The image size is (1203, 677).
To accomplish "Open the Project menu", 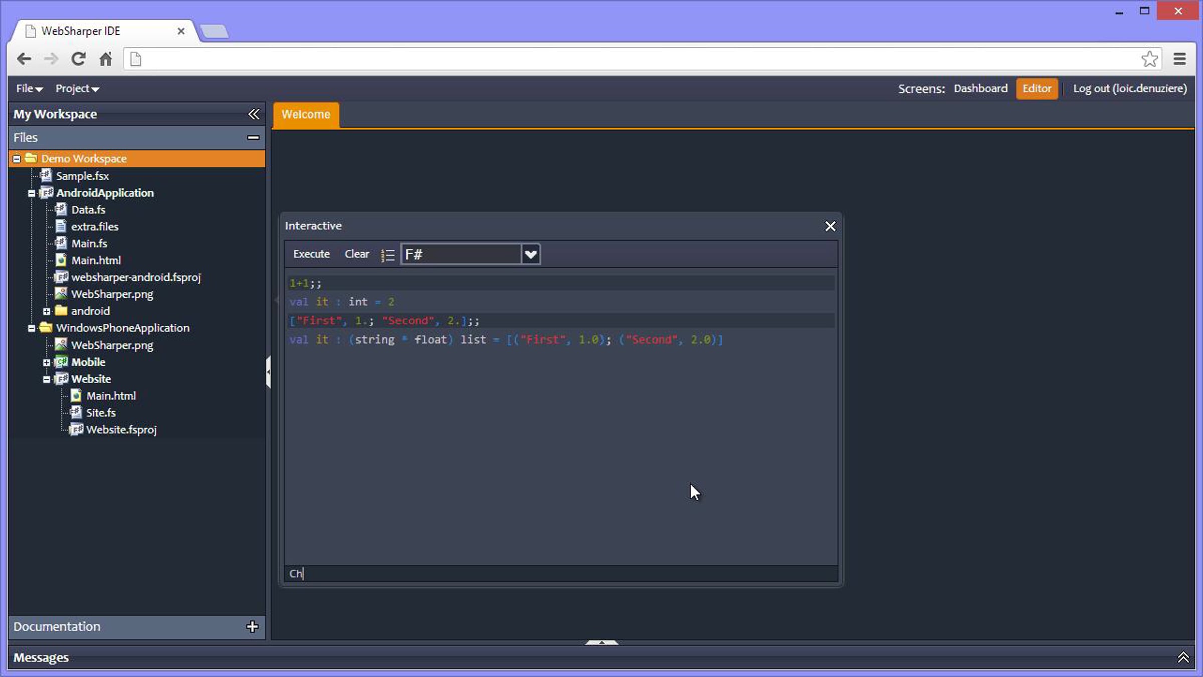I will (x=77, y=89).
